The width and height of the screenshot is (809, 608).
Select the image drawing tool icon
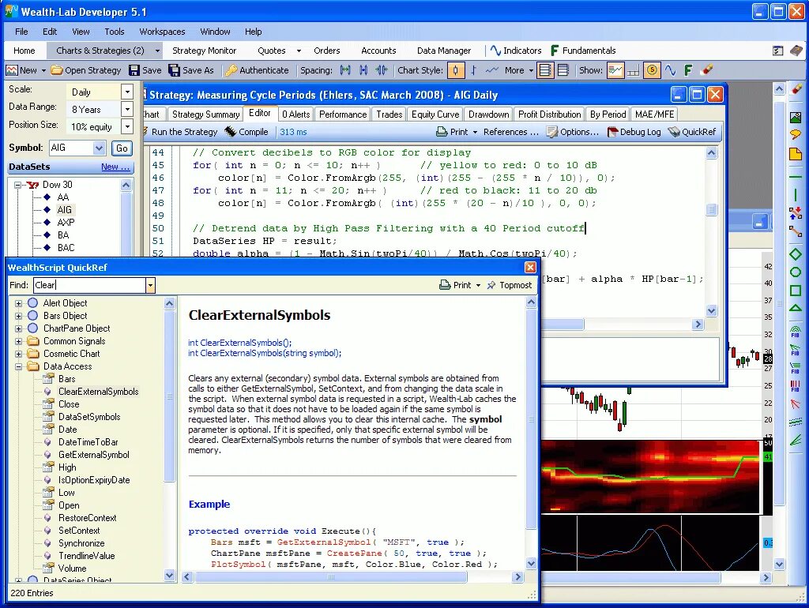(x=796, y=118)
